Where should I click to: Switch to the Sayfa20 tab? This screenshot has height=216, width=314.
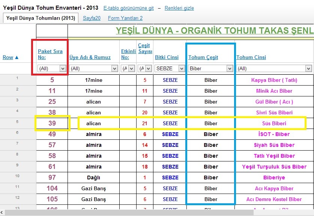point(91,18)
